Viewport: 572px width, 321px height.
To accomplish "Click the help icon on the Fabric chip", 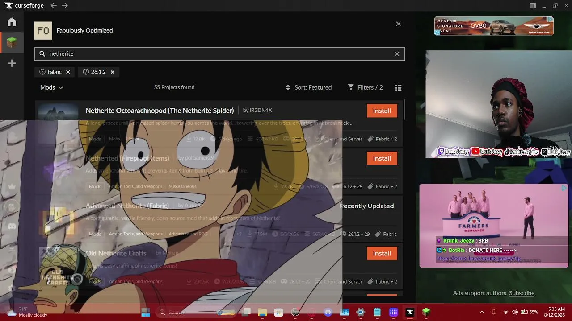I will click(42, 72).
